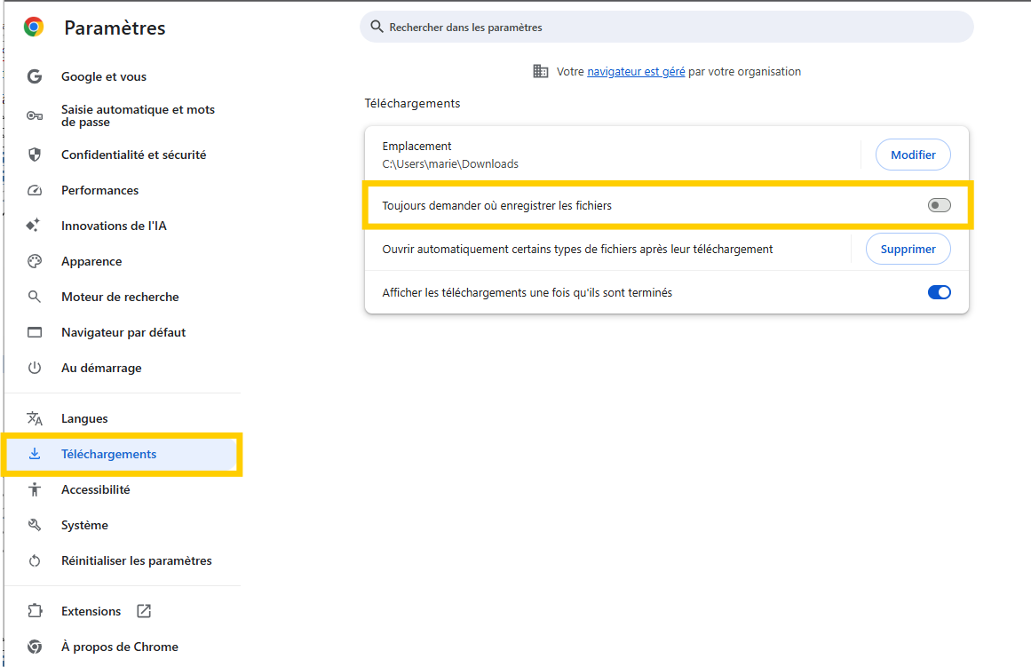
Task: Click the accessibility person icon
Action: click(35, 489)
